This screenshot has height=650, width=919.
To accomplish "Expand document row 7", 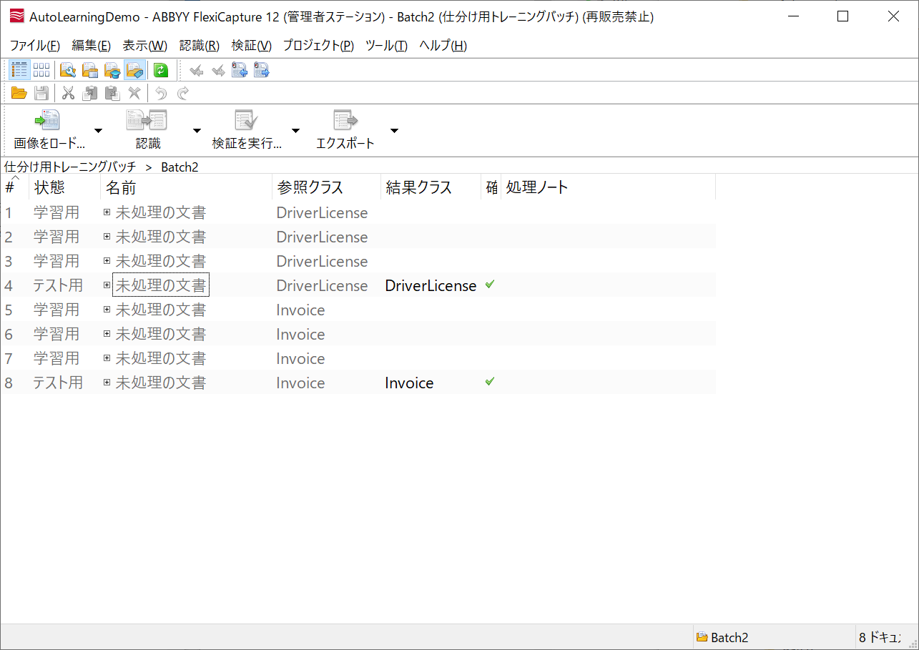I will tap(107, 358).
